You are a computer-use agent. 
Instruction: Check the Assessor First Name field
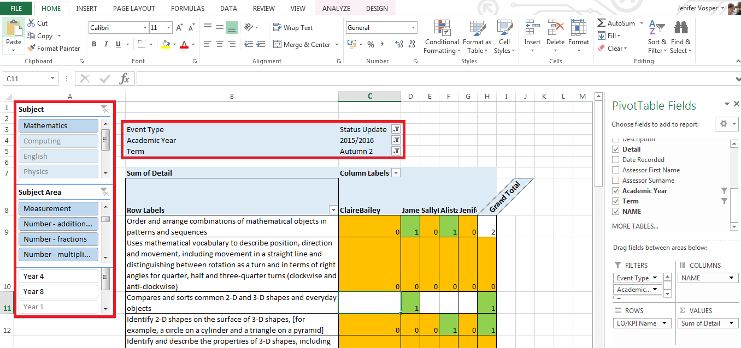(616, 170)
